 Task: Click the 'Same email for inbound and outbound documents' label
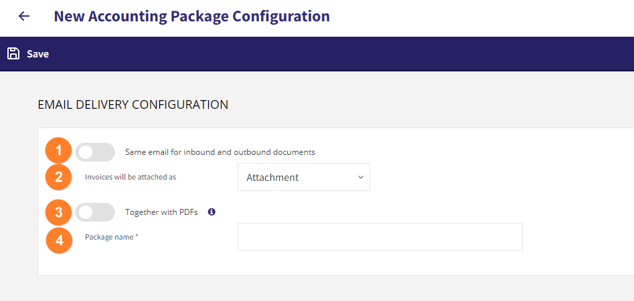(220, 152)
